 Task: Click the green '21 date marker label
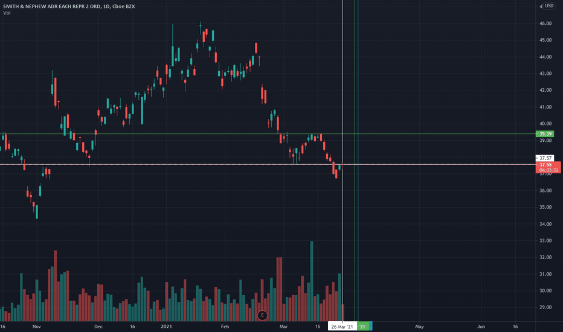(362, 327)
